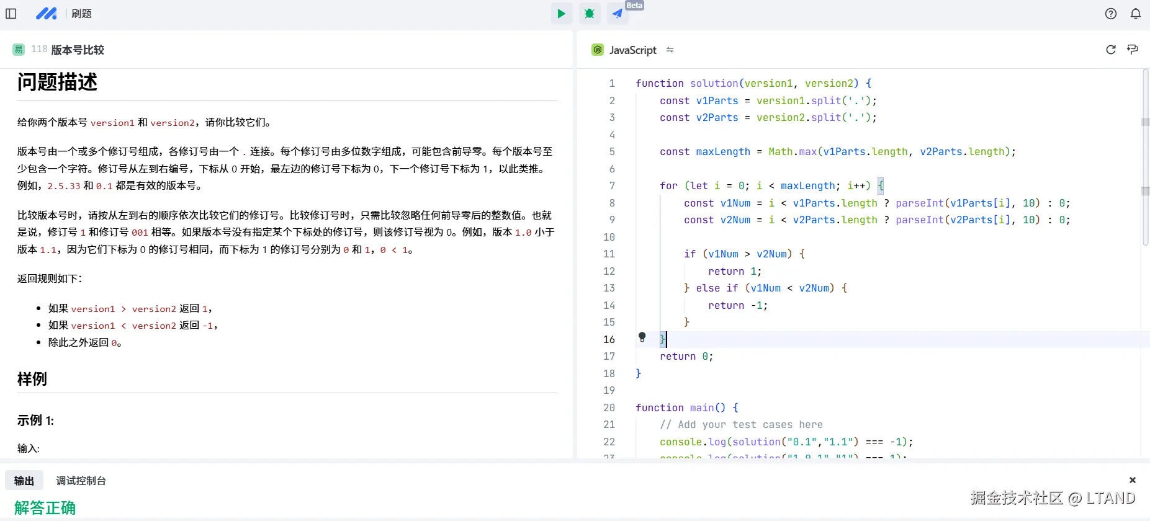Toggle the sidebar panel icon

click(11, 14)
